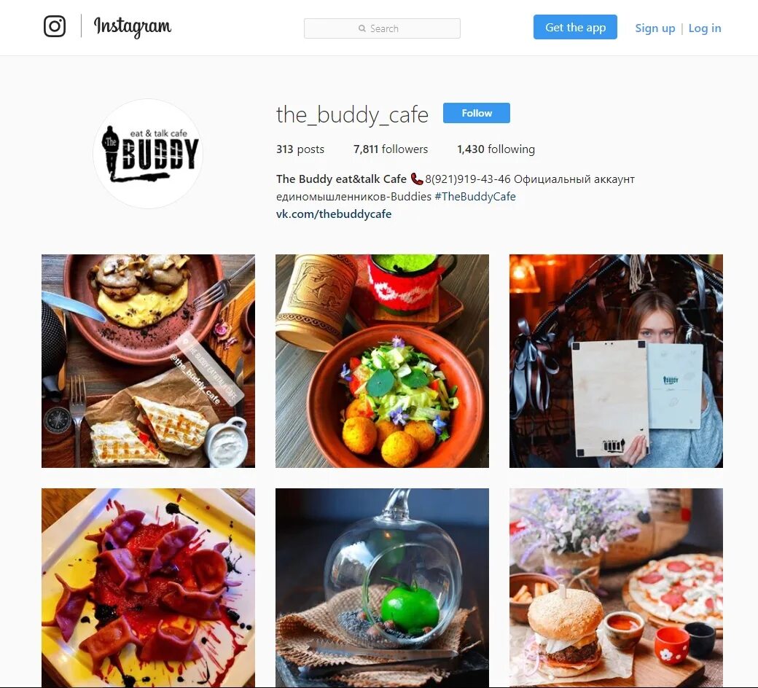
Task: Open the girl holding menu post
Action: click(x=616, y=361)
